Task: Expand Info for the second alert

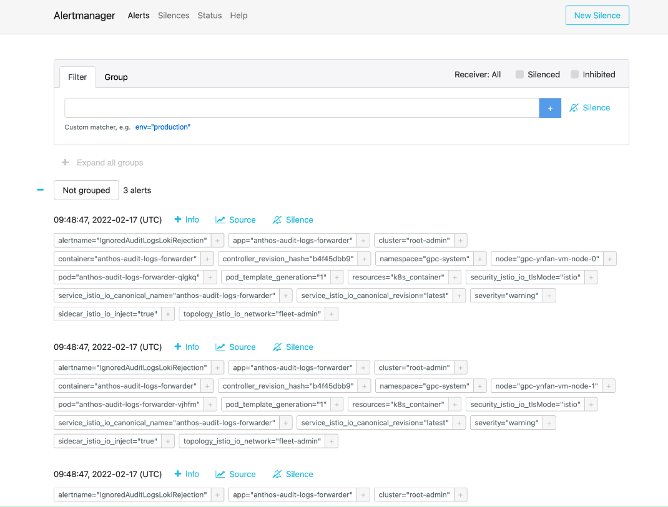Action: coord(186,347)
